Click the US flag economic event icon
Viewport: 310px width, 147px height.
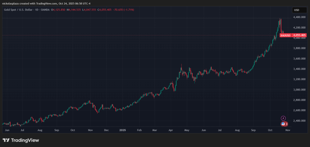click(283, 124)
